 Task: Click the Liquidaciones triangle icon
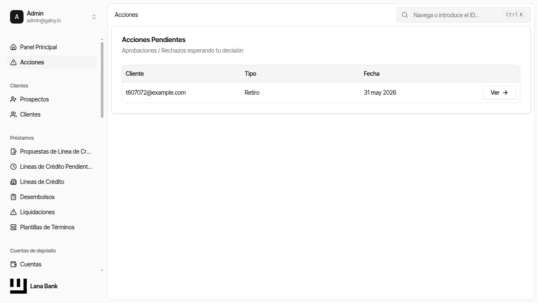(13, 212)
